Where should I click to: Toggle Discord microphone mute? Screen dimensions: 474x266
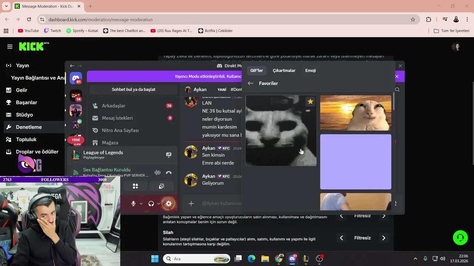click(x=133, y=204)
